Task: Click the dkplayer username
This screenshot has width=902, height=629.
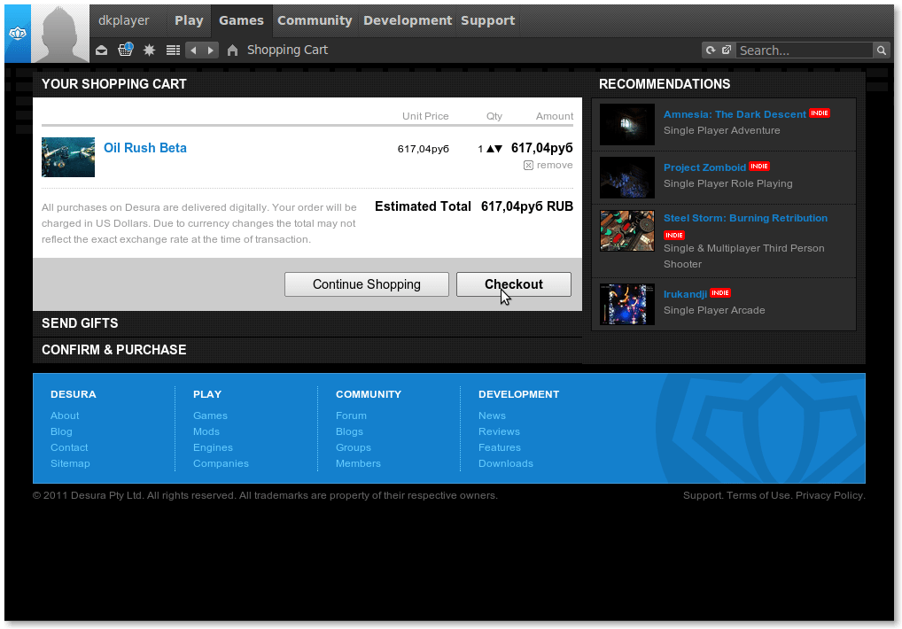Action: click(x=124, y=20)
